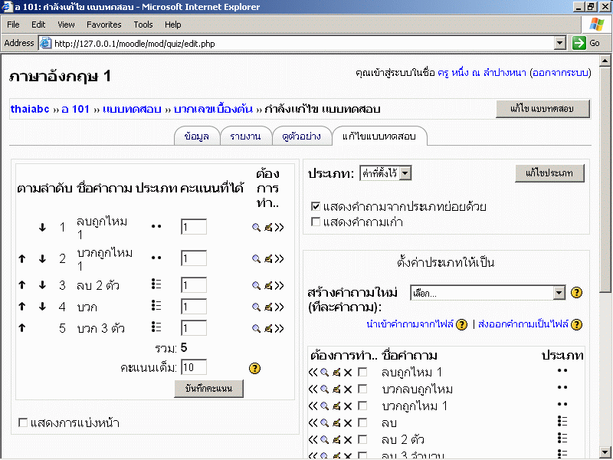This screenshot has height=460, width=613.
Task: Enable 'แสดงการแบ่งหน้า' checkbox
Action: pyautogui.click(x=23, y=422)
